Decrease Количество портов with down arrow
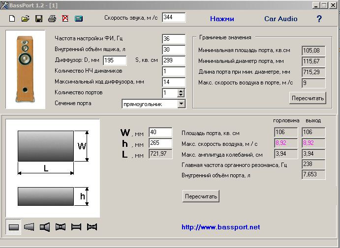 pos(181,95)
